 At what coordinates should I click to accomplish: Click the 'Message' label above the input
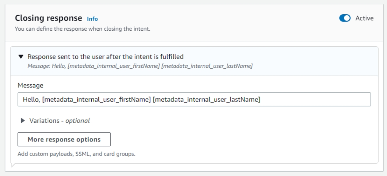point(30,85)
